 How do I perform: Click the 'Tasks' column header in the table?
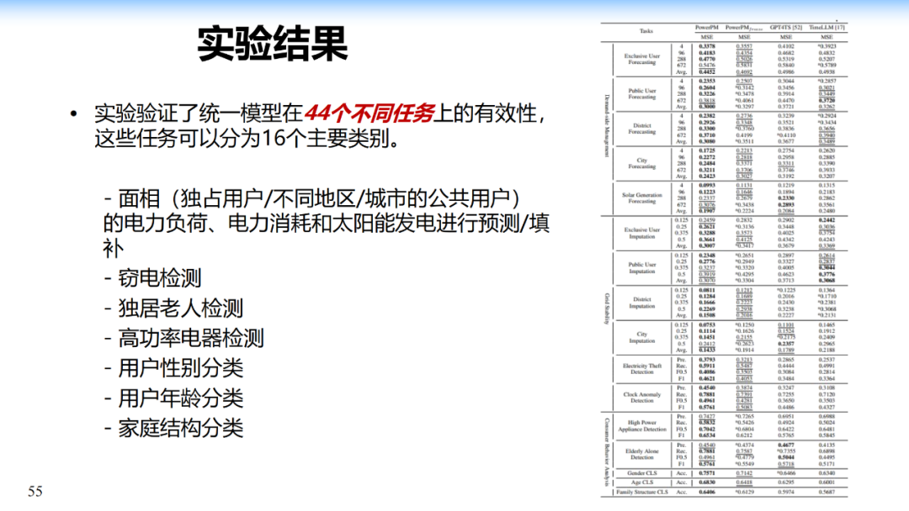point(646,31)
